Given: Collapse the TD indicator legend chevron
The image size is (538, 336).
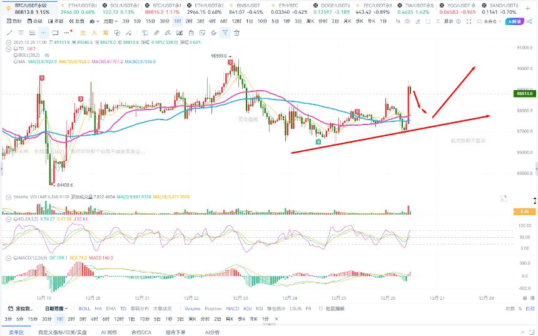Looking at the screenshot, I should click(8, 49).
